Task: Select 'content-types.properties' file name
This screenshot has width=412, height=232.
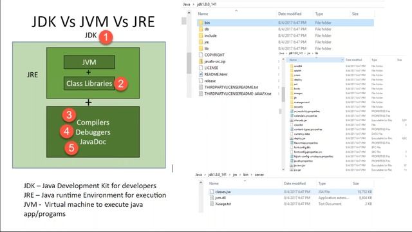Action: pyautogui.click(x=308, y=130)
